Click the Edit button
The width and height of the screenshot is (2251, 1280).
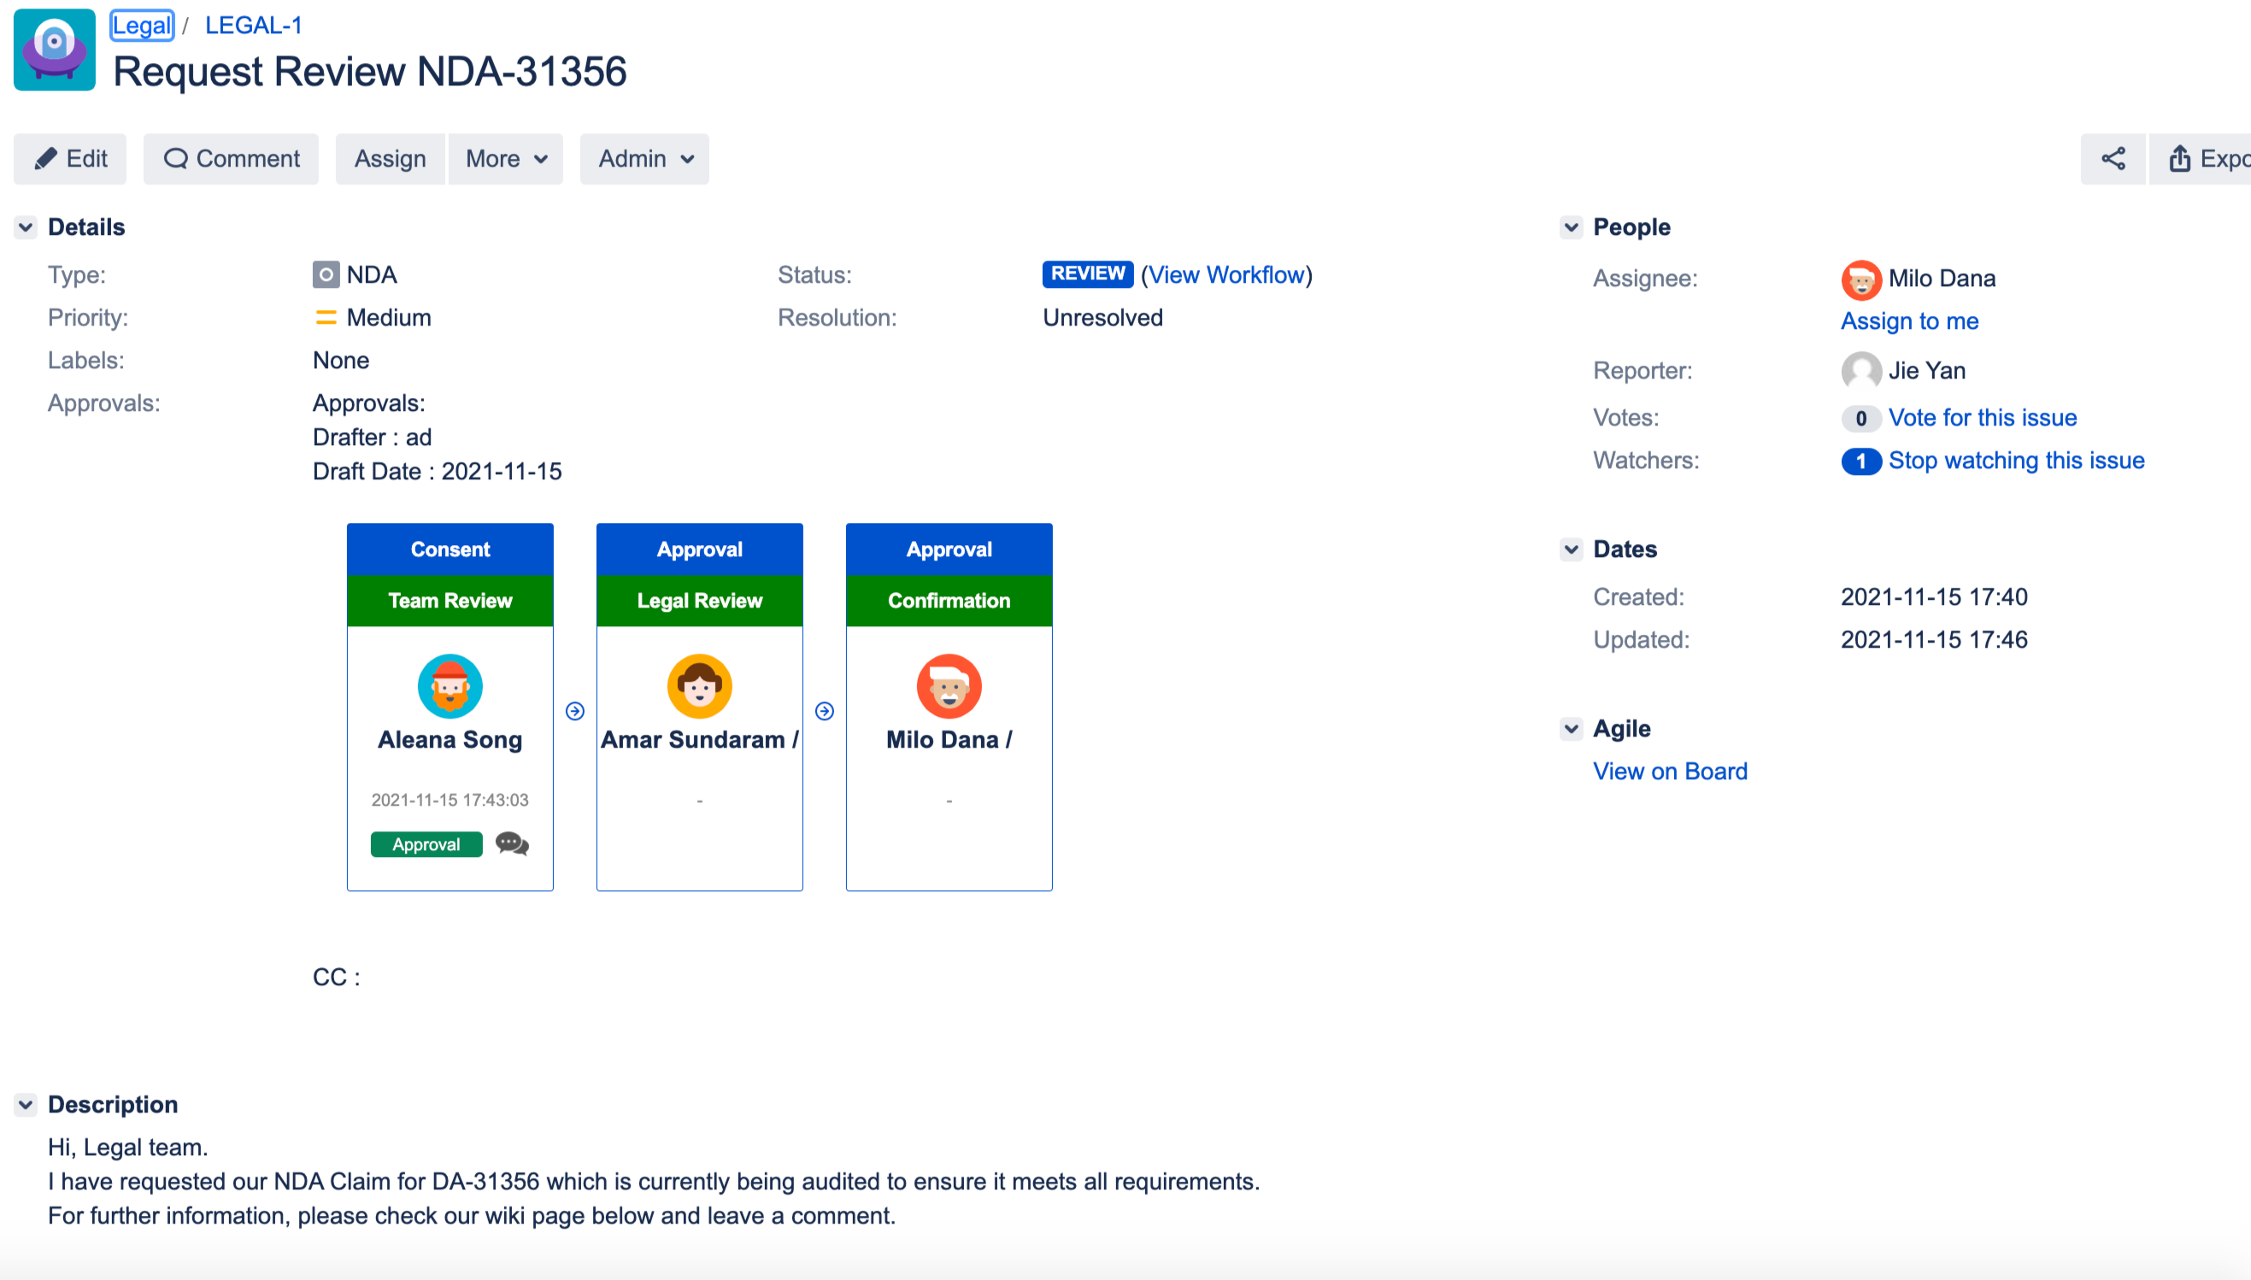70,159
